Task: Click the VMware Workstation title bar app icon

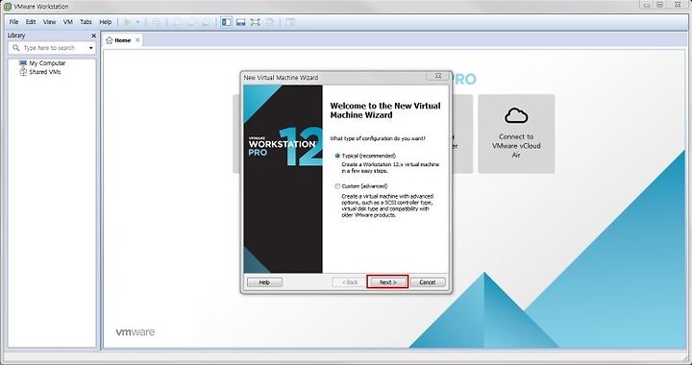Action: pyautogui.click(x=8, y=6)
